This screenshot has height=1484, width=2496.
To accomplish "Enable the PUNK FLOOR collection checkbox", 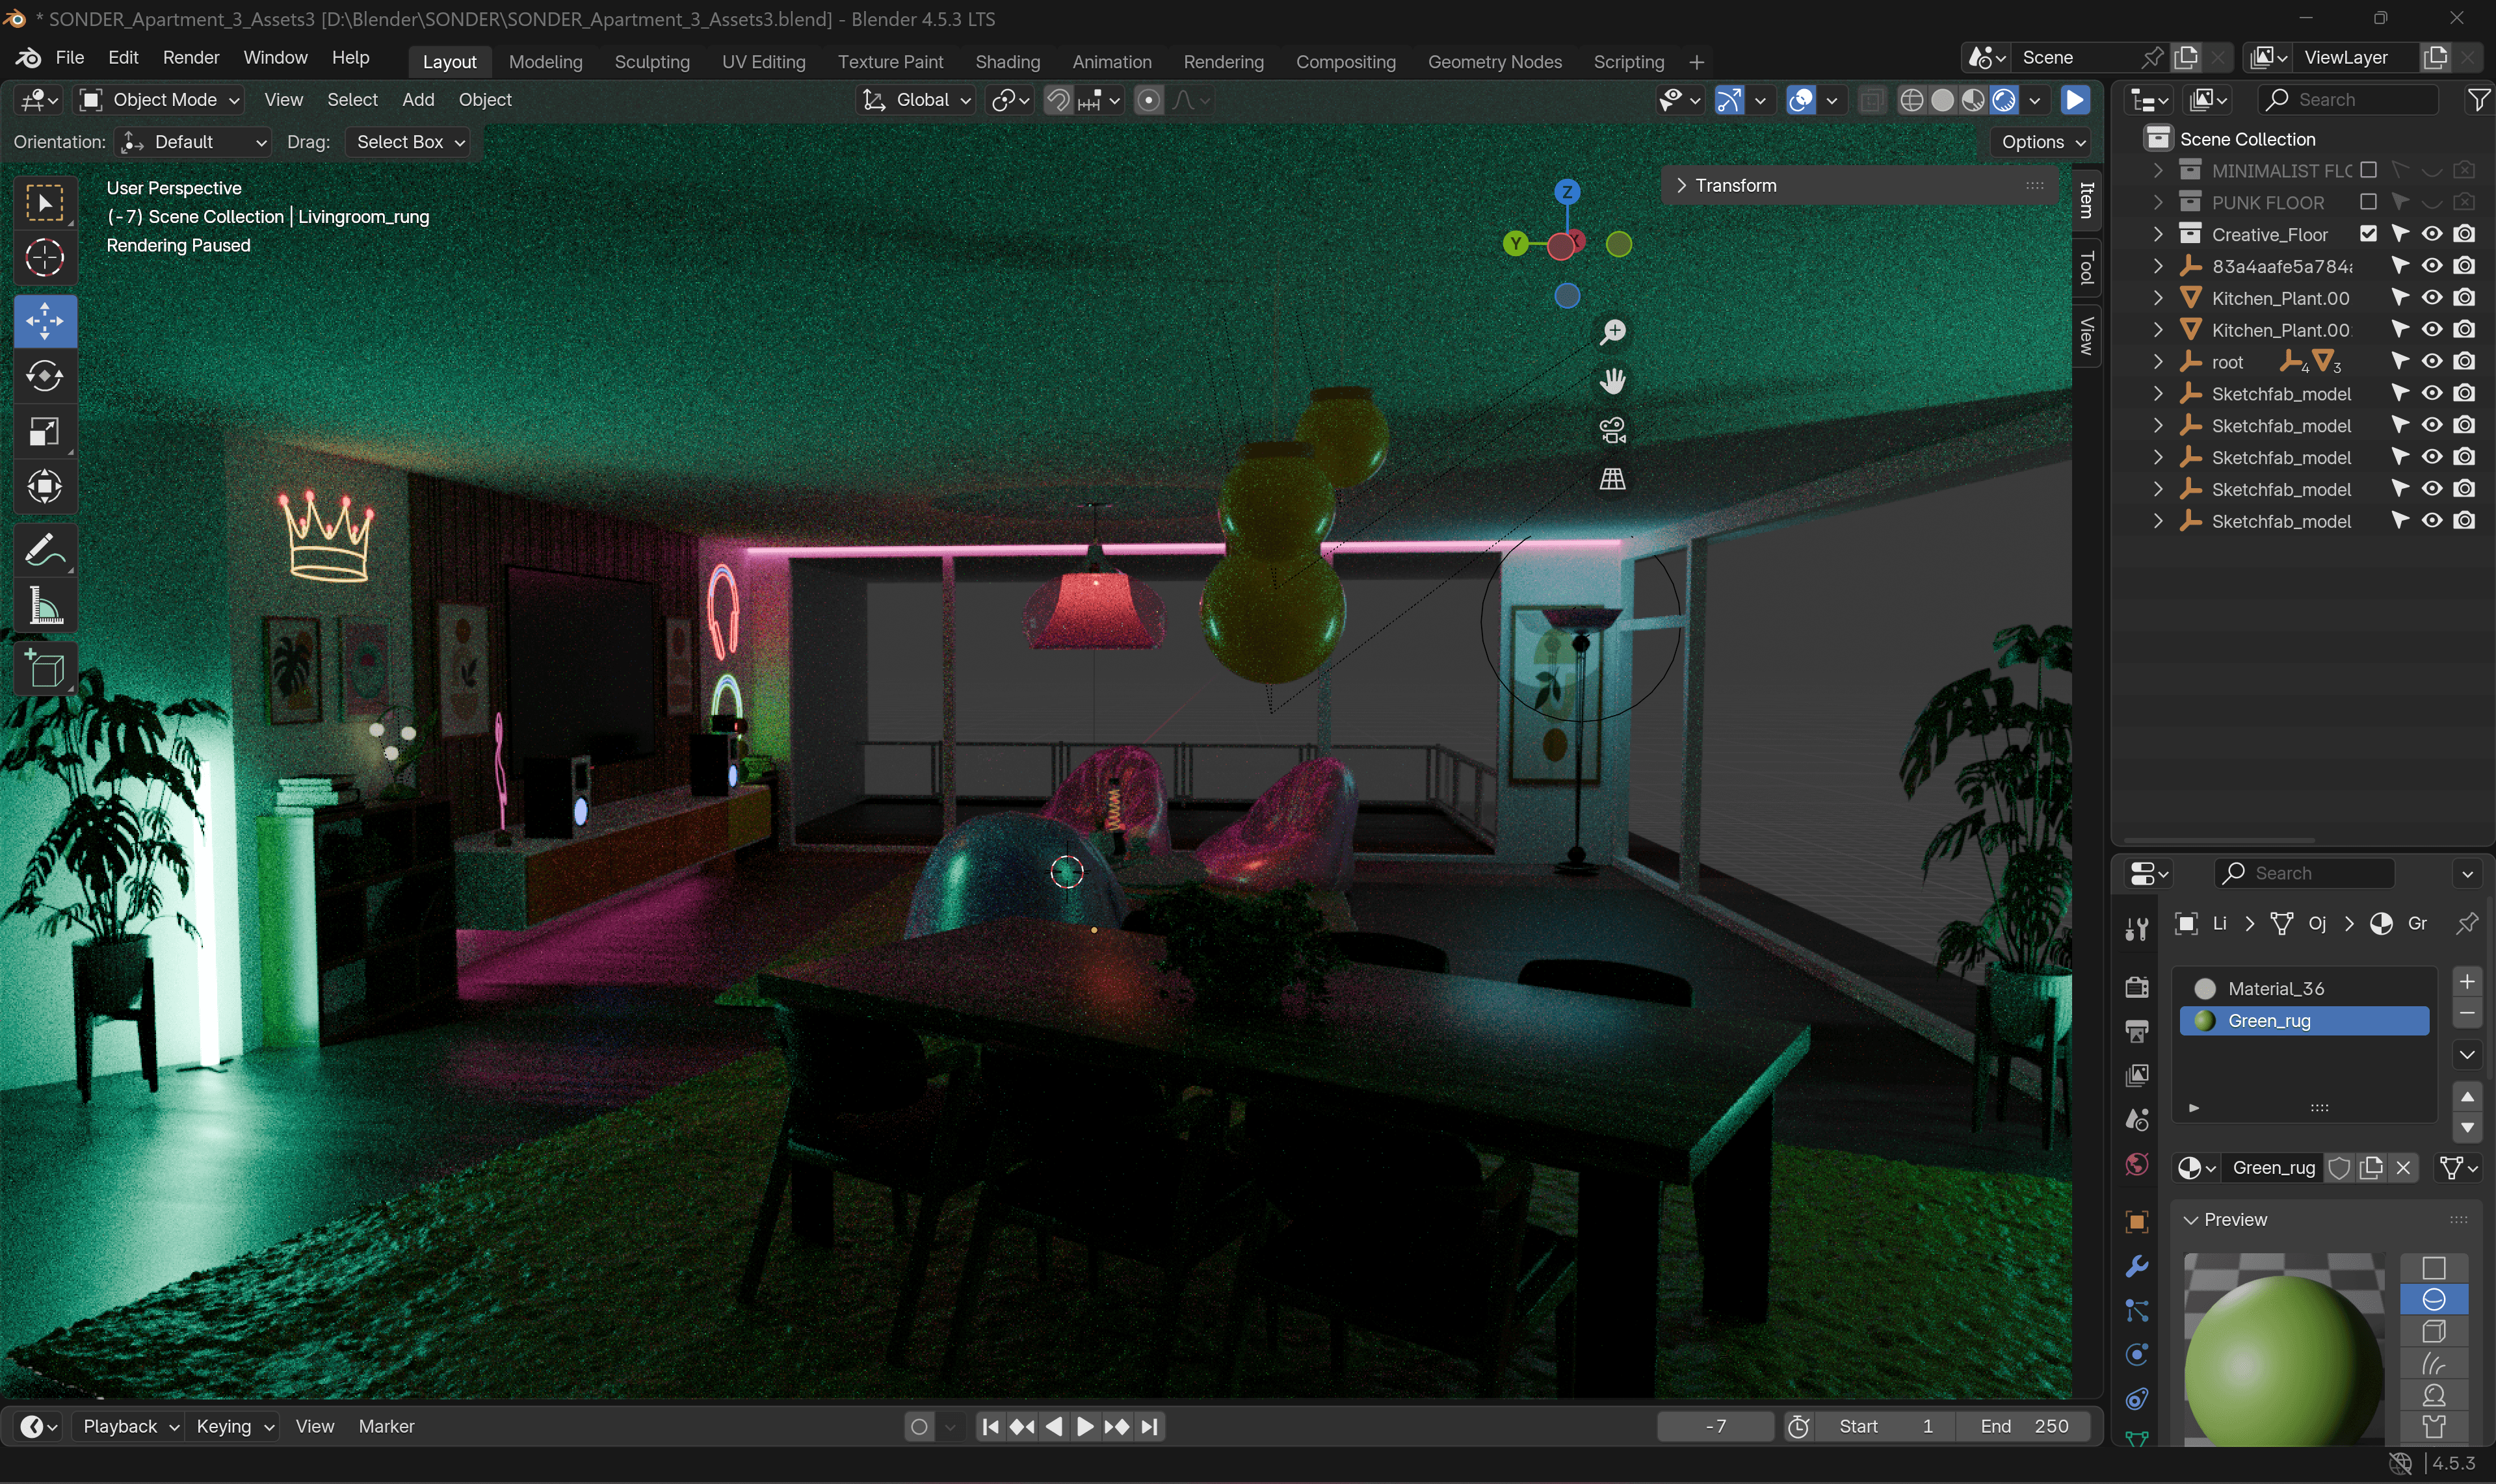I will (2367, 202).
